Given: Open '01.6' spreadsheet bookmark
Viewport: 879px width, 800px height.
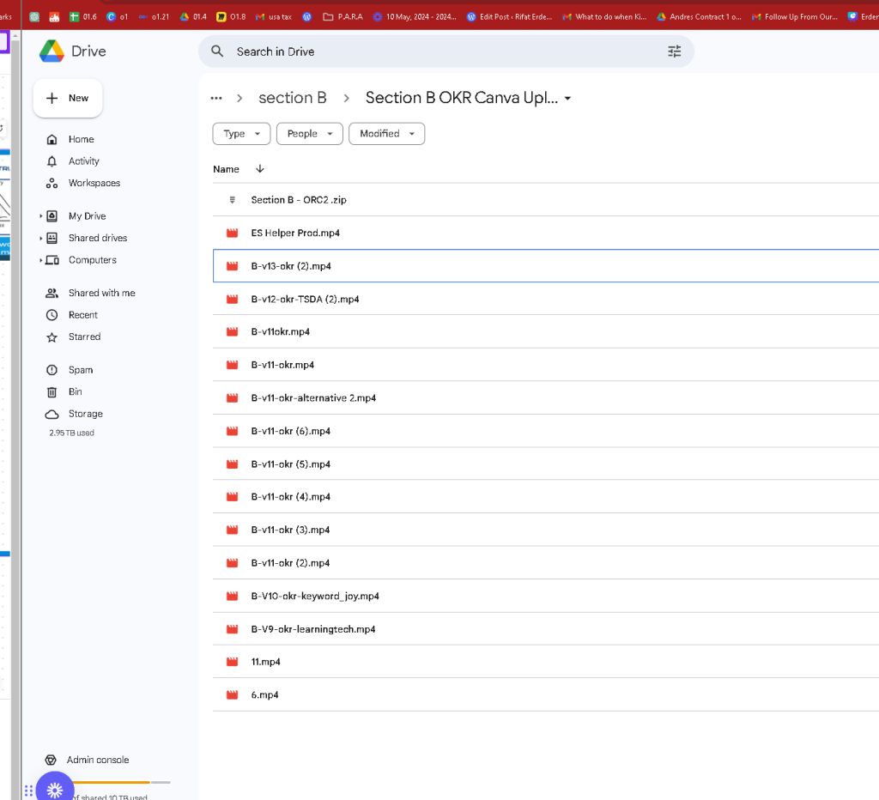Looking at the screenshot, I should pos(83,17).
